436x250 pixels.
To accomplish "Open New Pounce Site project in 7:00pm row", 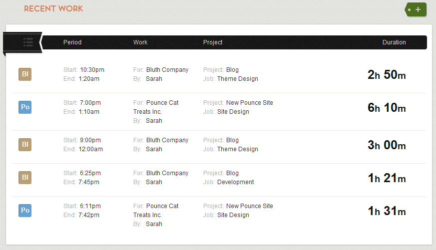I will [x=249, y=103].
